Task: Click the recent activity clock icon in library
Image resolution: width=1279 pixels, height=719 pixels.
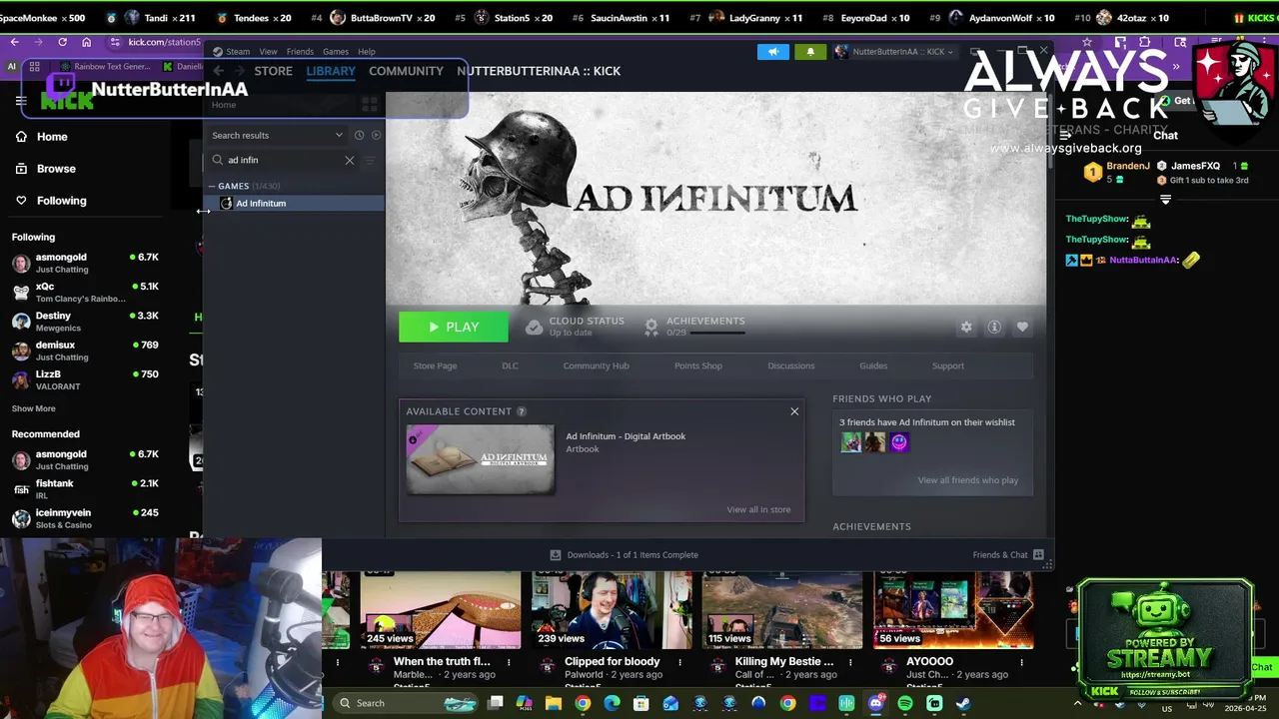Action: pos(359,135)
